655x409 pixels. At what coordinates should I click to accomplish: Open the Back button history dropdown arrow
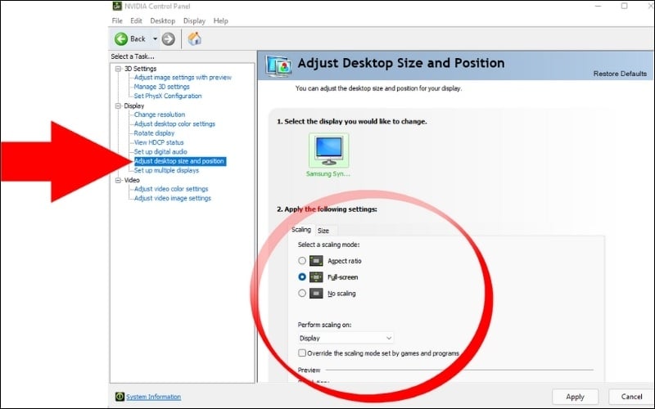click(155, 38)
